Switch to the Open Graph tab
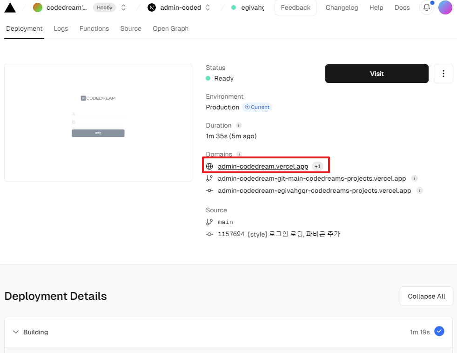The image size is (457, 353). click(x=170, y=28)
